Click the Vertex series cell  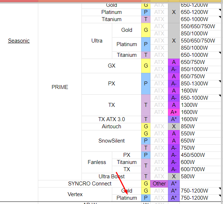[75, 194]
